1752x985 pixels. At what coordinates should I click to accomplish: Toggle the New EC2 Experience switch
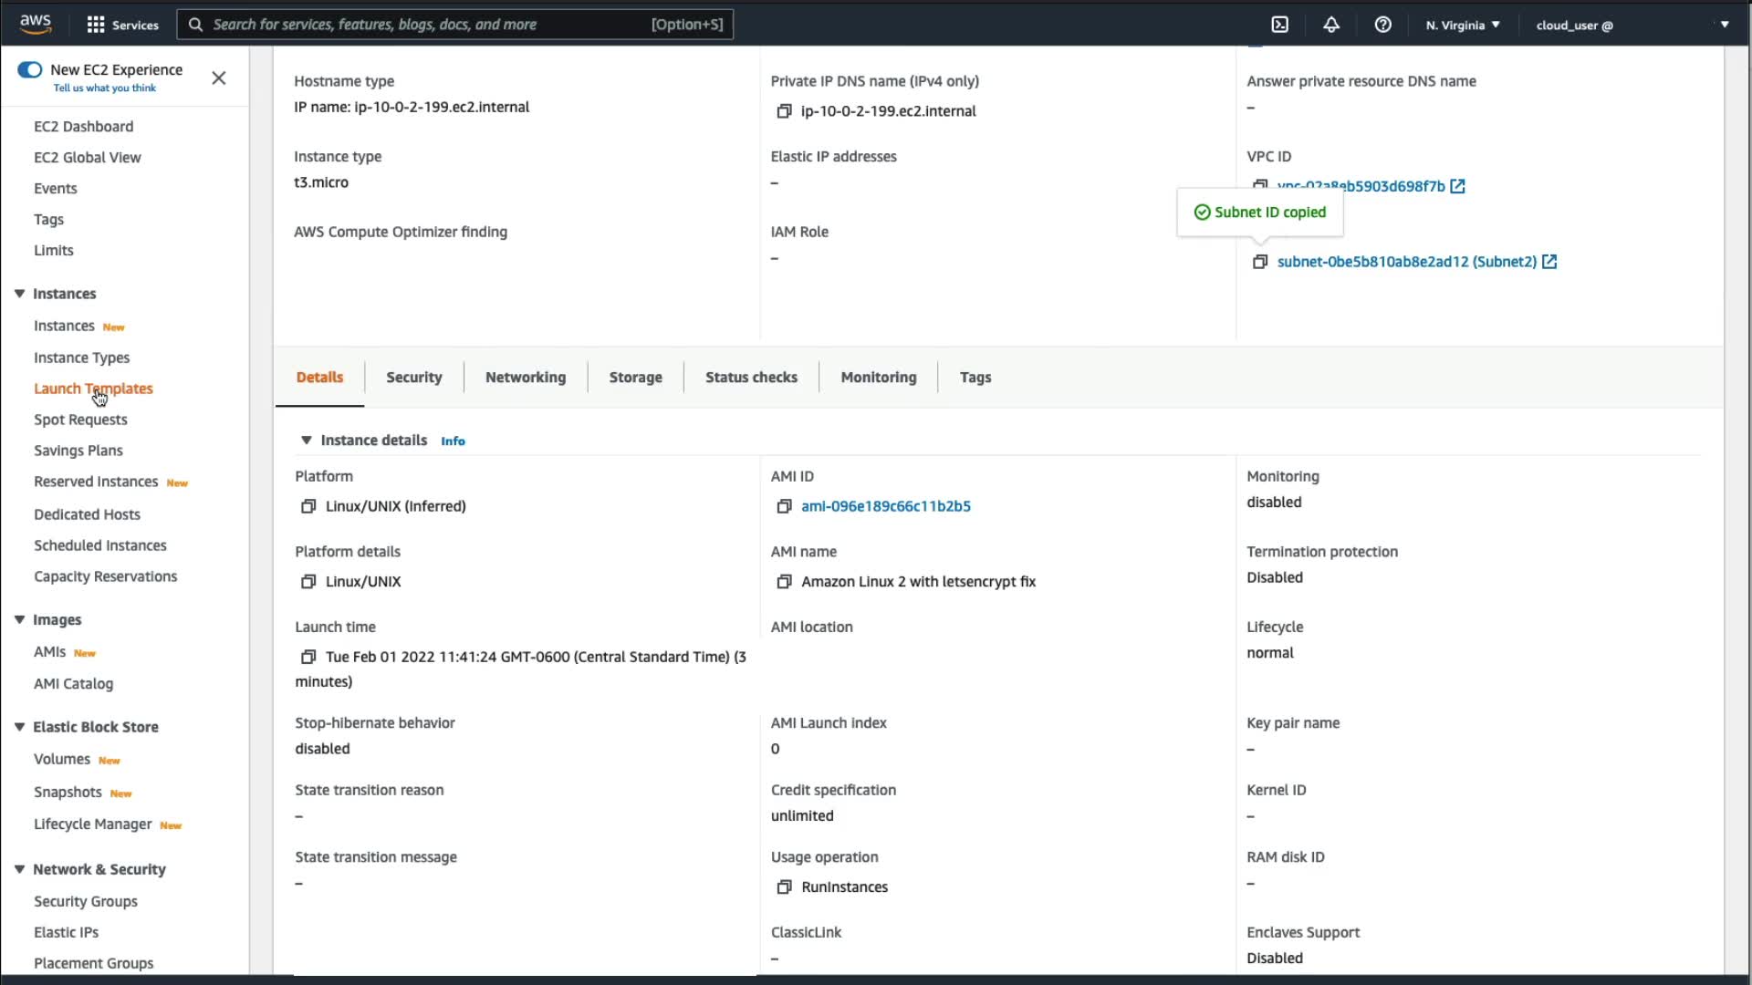pos(30,70)
